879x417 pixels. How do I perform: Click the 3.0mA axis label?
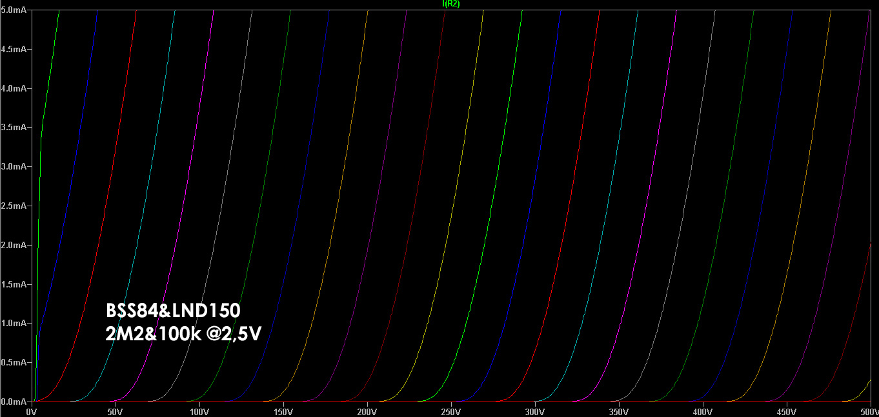pos(12,167)
